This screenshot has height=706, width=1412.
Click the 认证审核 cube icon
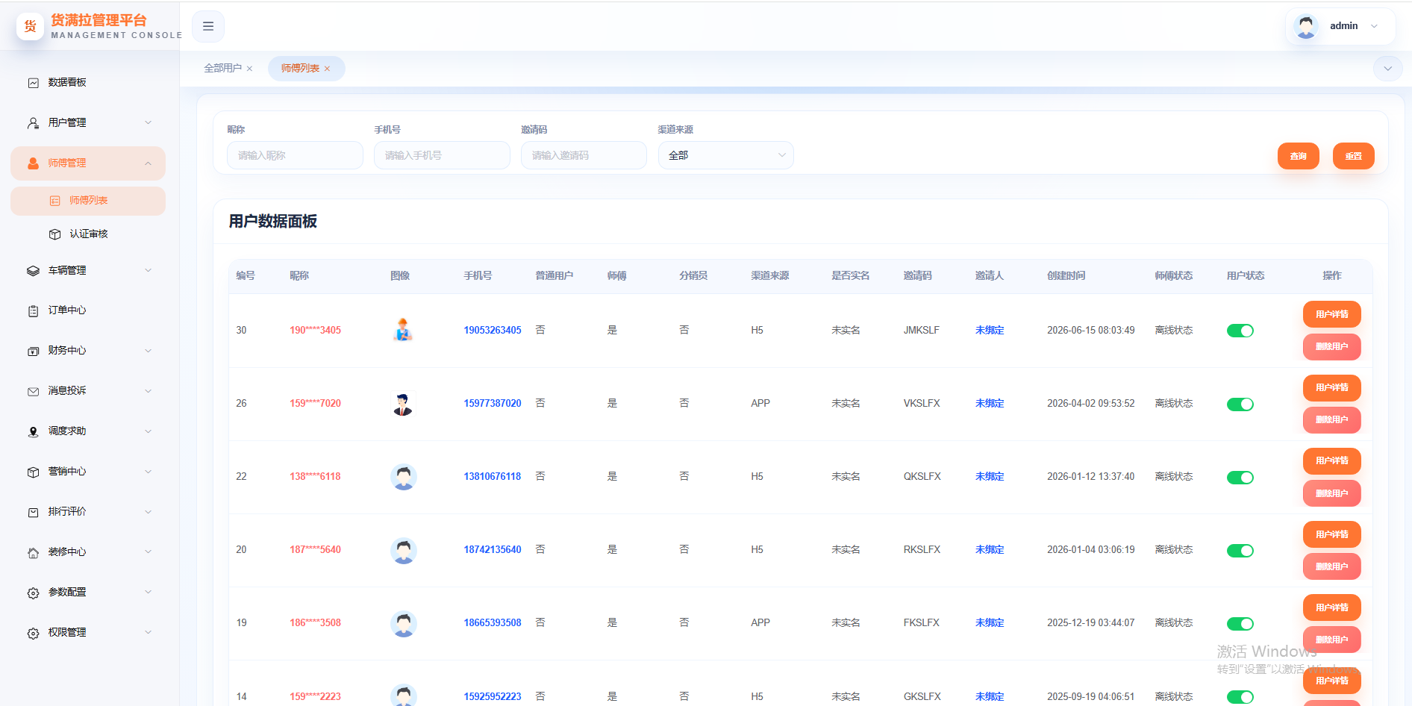54,234
